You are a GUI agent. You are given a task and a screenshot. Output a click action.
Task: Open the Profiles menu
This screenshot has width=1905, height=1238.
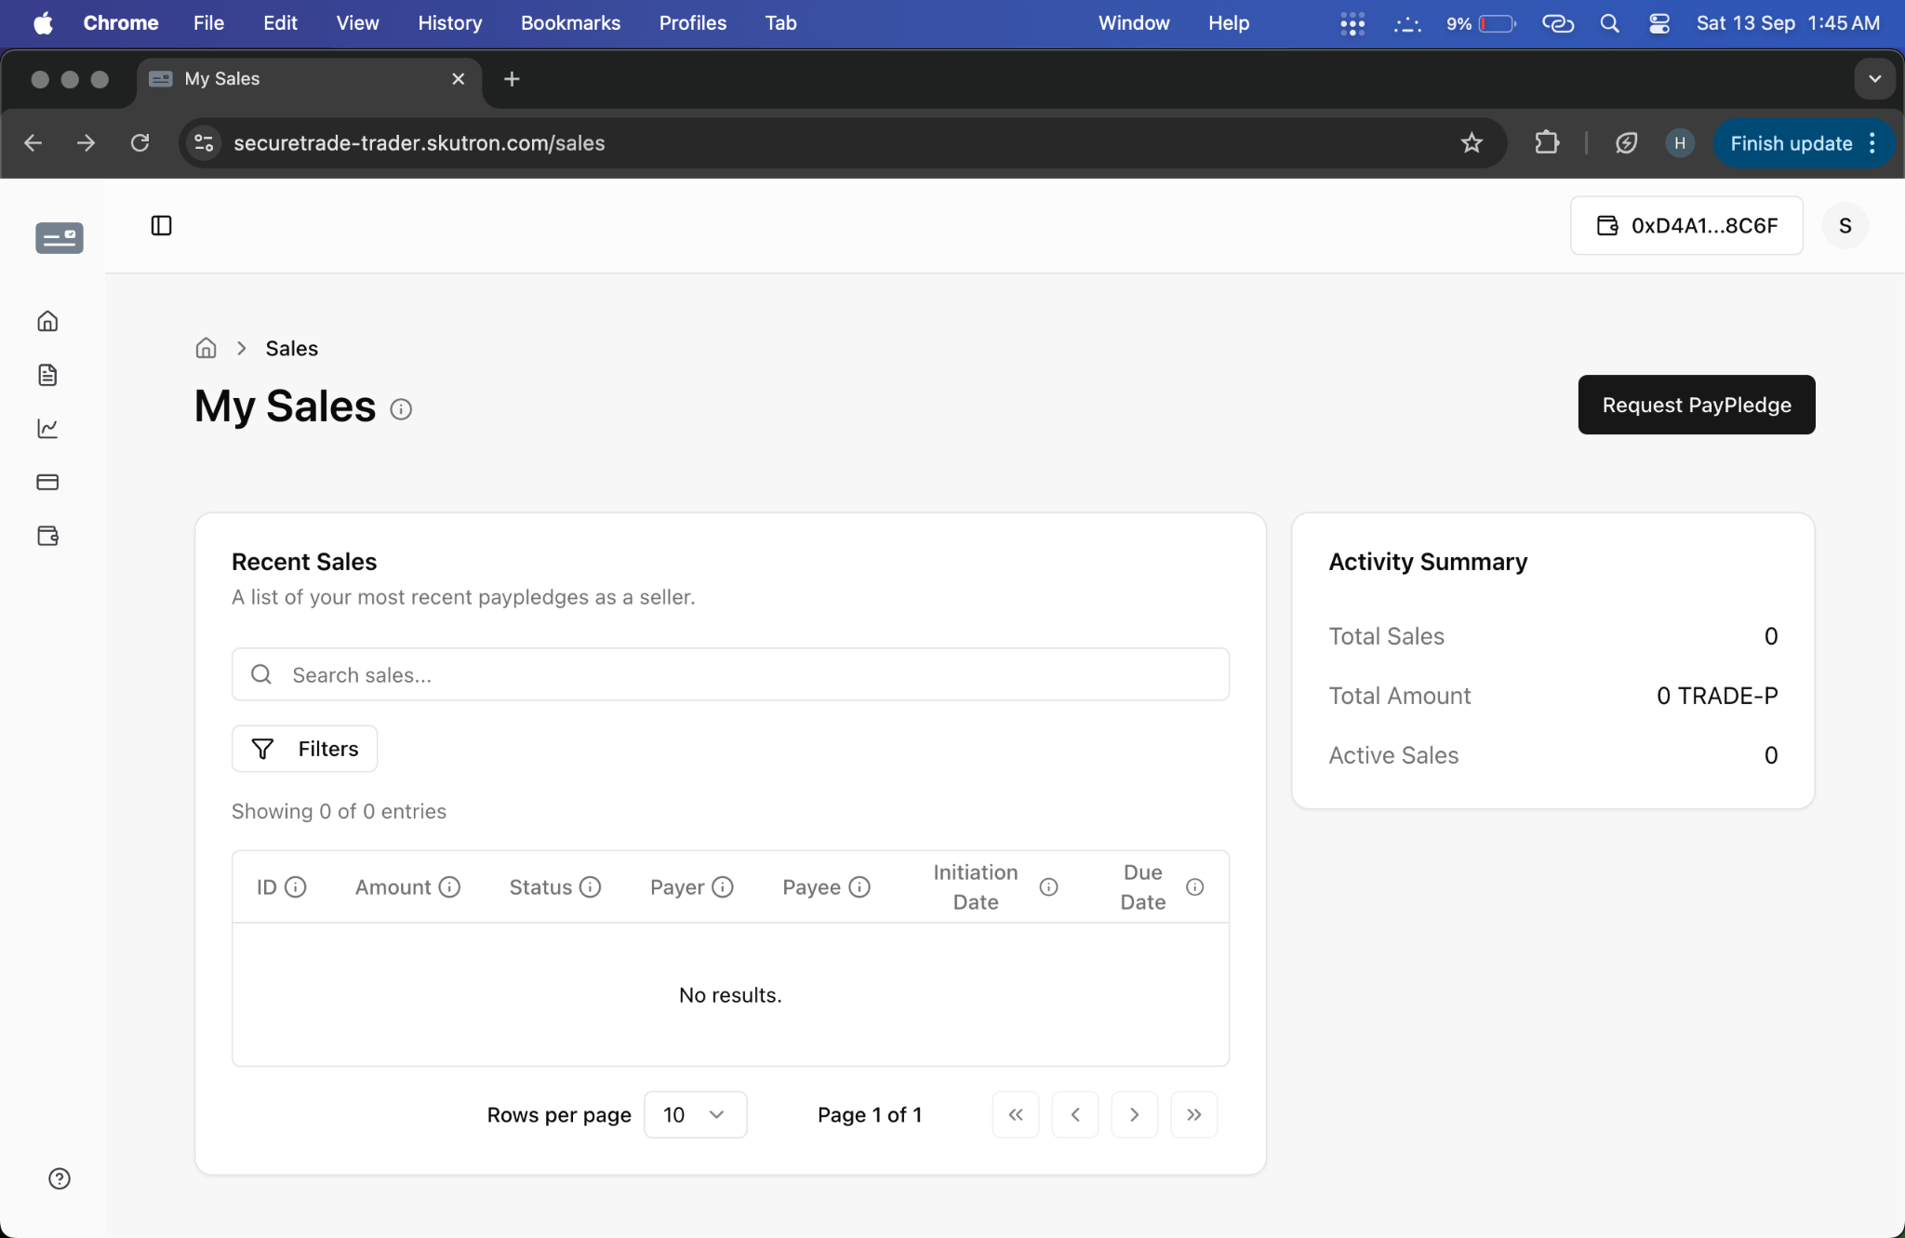point(692,23)
